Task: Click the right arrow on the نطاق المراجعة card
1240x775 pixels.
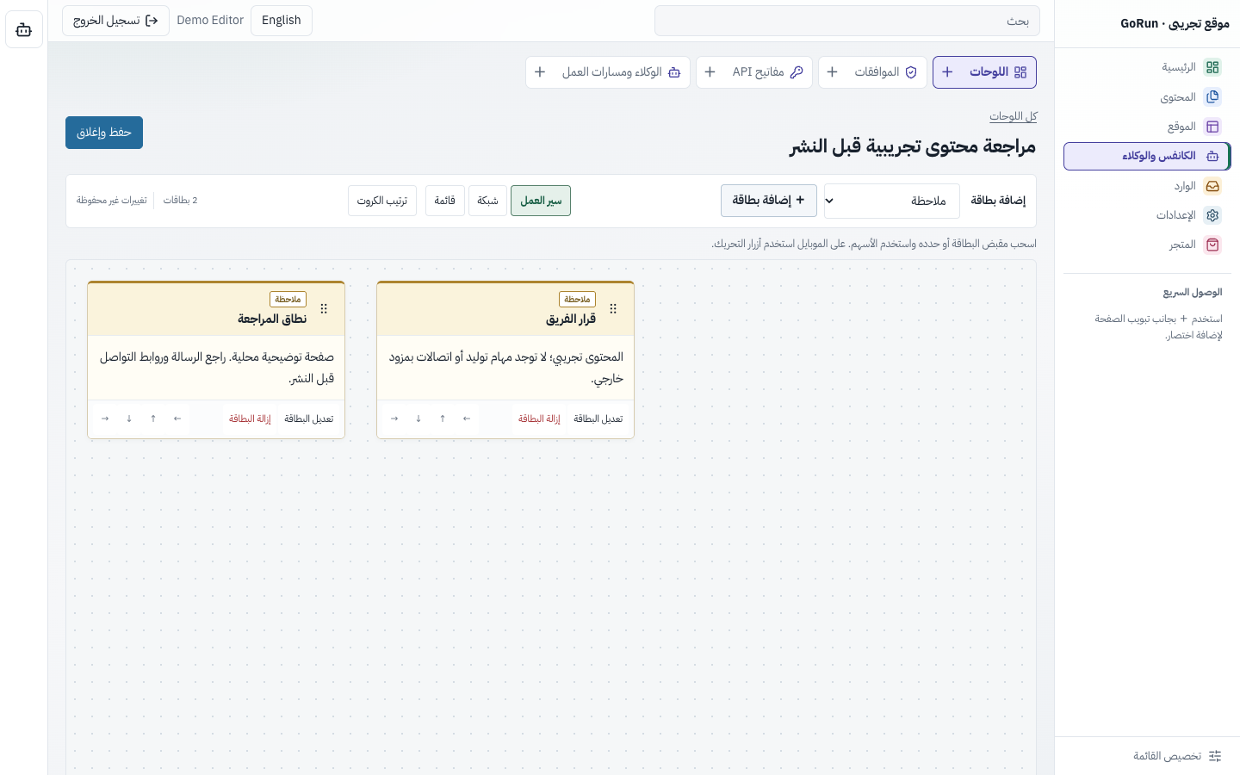Action: (105, 418)
